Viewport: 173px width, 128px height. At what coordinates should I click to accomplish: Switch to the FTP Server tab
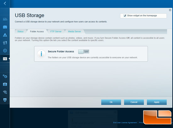click(x=56, y=31)
